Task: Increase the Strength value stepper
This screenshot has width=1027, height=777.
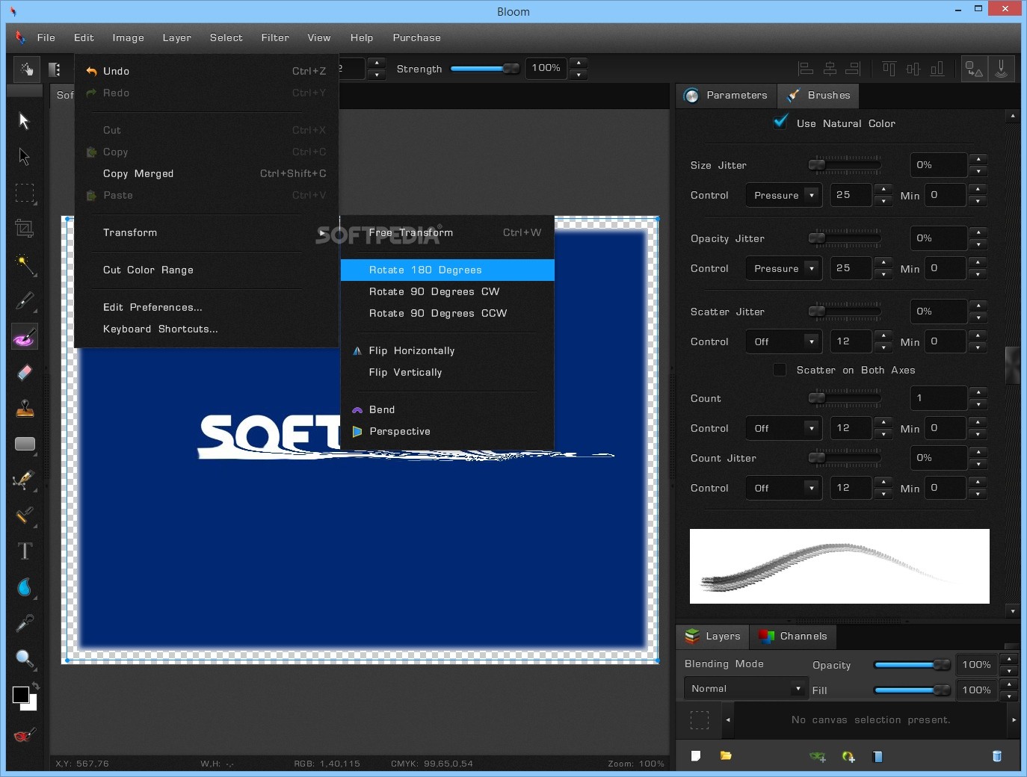Action: (x=579, y=63)
